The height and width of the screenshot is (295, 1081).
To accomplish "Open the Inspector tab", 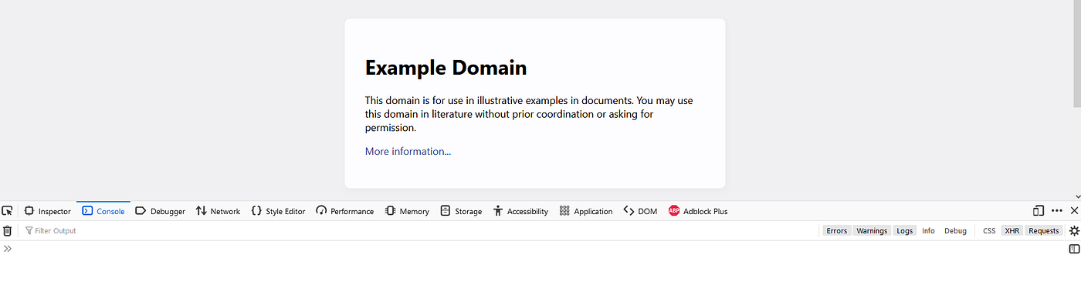I will [48, 211].
